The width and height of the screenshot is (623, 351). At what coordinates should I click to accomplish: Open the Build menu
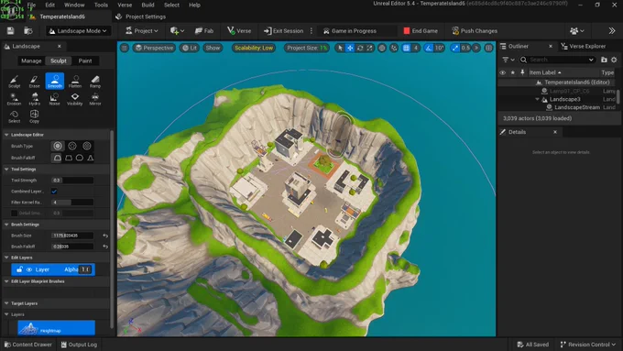coord(148,5)
